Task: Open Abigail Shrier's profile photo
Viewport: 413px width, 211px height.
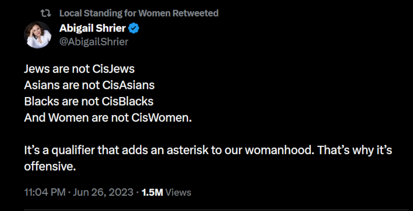Action: click(x=38, y=35)
